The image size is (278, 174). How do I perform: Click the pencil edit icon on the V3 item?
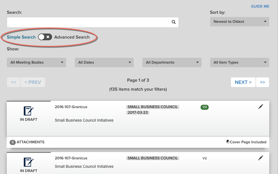(261, 107)
